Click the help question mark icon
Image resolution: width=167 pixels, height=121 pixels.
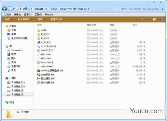tap(161, 19)
